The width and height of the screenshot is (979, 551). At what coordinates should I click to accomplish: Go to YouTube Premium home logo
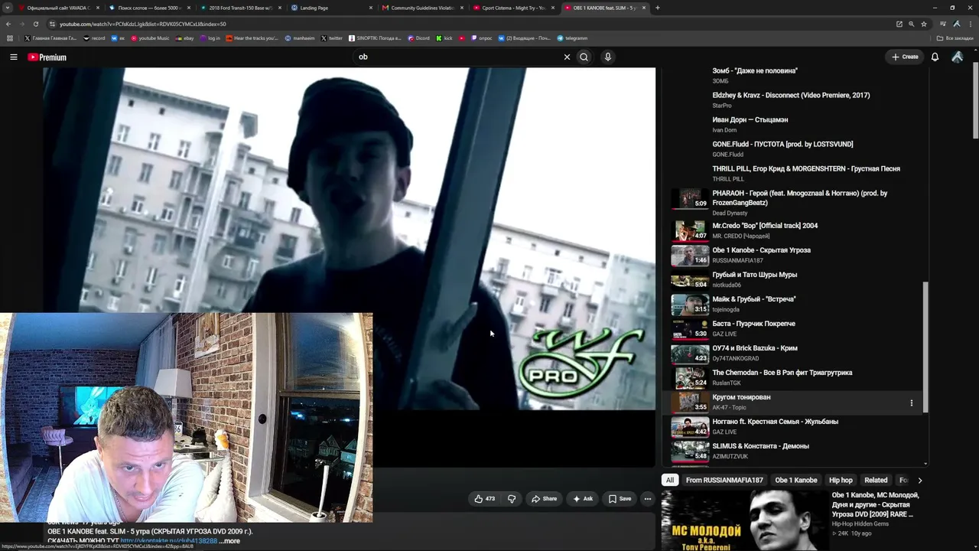47,57
